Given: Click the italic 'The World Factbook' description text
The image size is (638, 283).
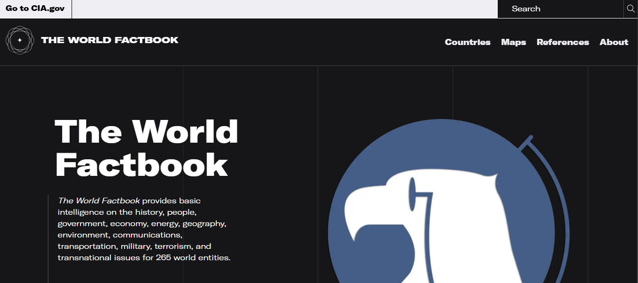Looking at the screenshot, I should pyautogui.click(x=99, y=201).
